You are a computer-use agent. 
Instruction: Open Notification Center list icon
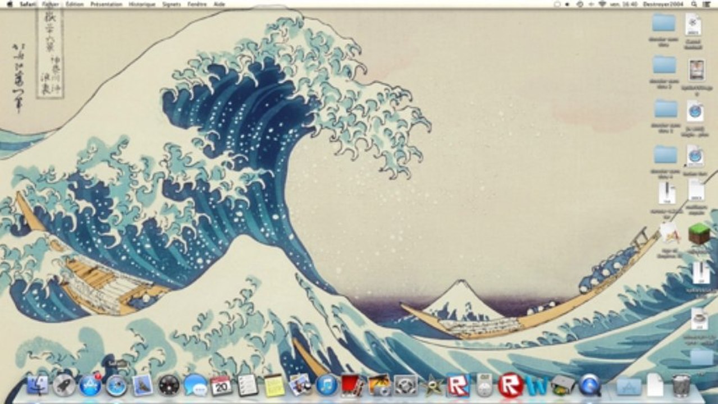(x=707, y=4)
